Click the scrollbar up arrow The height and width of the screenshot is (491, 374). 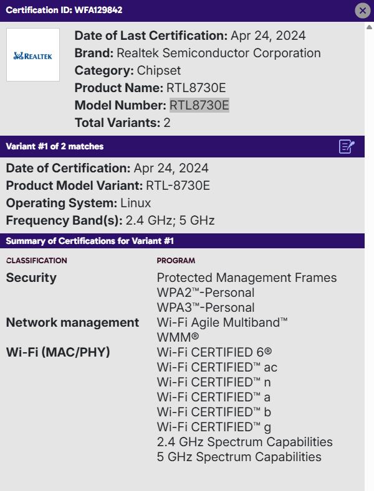click(x=370, y=27)
